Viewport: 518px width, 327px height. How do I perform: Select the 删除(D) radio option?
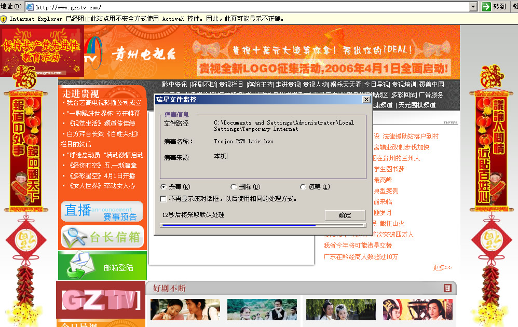click(234, 187)
